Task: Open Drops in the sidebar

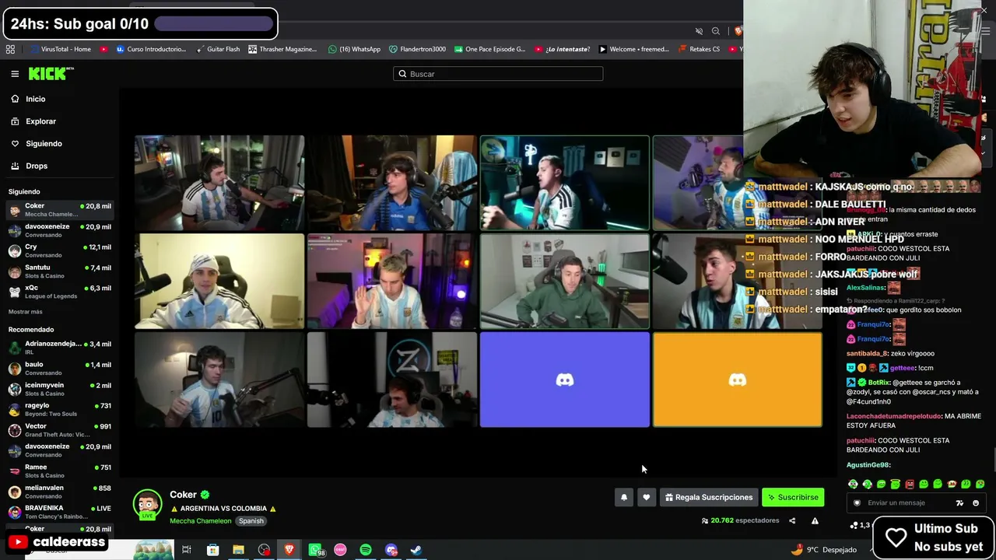Action: point(36,166)
